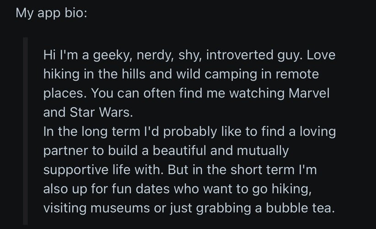The height and width of the screenshot is (229, 376).
Task: Click the "My app bio:" heading text
Action: tap(50, 13)
